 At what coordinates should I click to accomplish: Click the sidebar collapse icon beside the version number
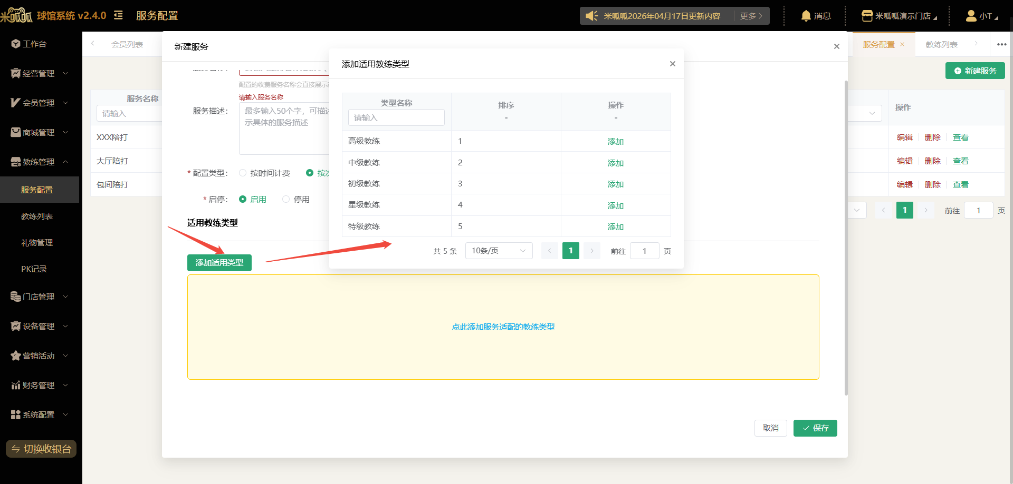coord(118,15)
